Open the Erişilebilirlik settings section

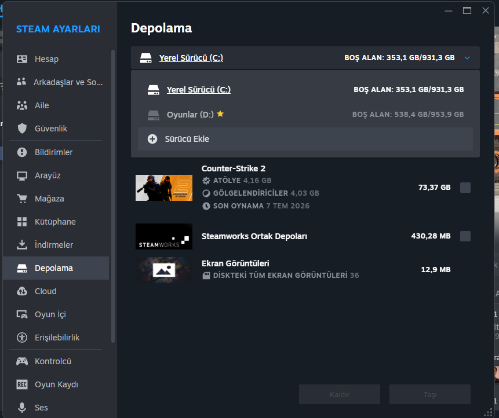coord(56,338)
